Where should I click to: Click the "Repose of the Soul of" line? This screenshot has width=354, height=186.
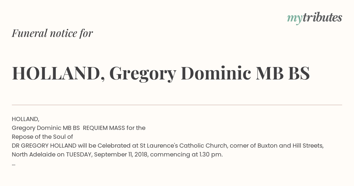[x=42, y=137]
